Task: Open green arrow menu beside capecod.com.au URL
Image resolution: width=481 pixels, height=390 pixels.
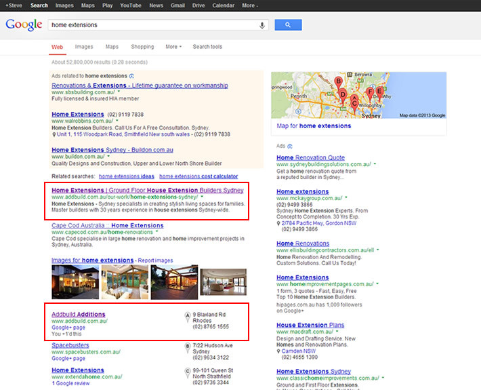Action: [156, 232]
